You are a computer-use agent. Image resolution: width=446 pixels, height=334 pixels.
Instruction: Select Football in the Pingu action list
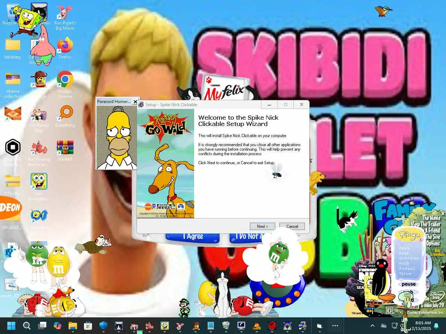point(407,269)
